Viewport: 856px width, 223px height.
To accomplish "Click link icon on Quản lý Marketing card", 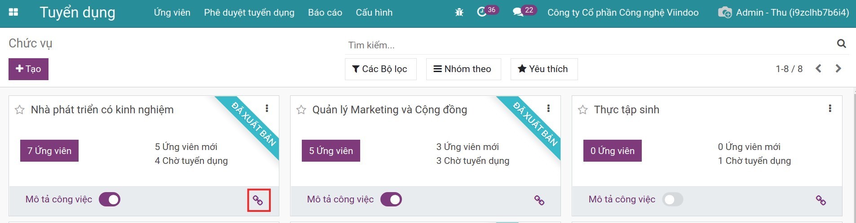I will [x=539, y=200].
